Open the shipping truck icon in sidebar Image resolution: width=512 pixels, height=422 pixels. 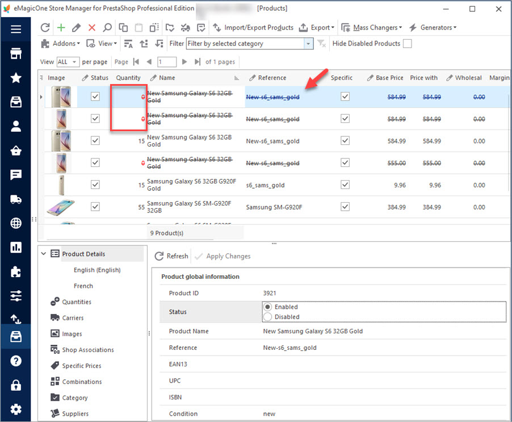16,199
